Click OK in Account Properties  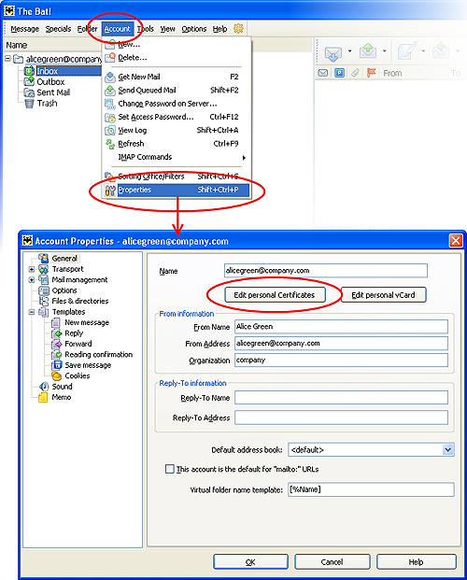250,562
